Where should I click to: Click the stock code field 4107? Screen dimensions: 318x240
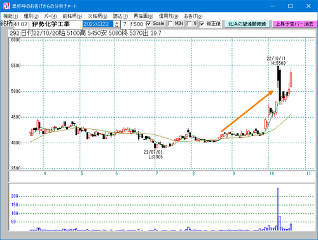(x=20, y=24)
